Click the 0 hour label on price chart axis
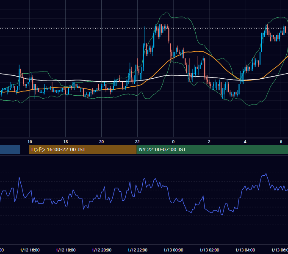 coord(173,142)
